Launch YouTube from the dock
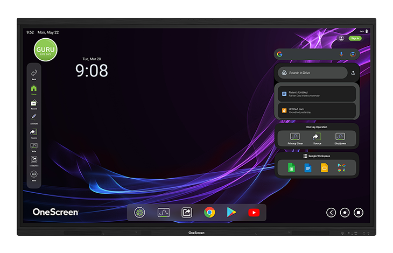Viewport: 393px width, 253px height. 254,213
